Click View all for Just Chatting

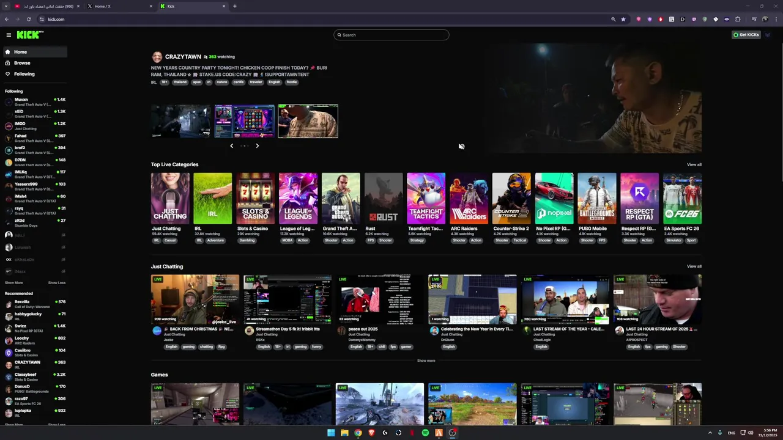click(x=694, y=266)
